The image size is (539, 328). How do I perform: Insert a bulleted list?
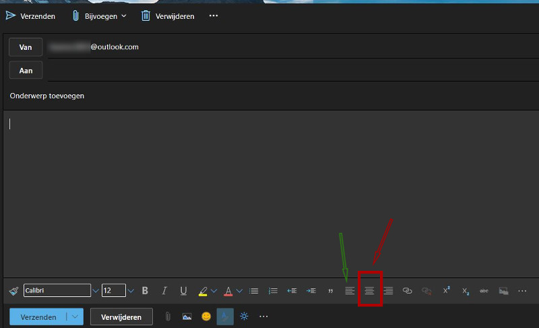[254, 291]
